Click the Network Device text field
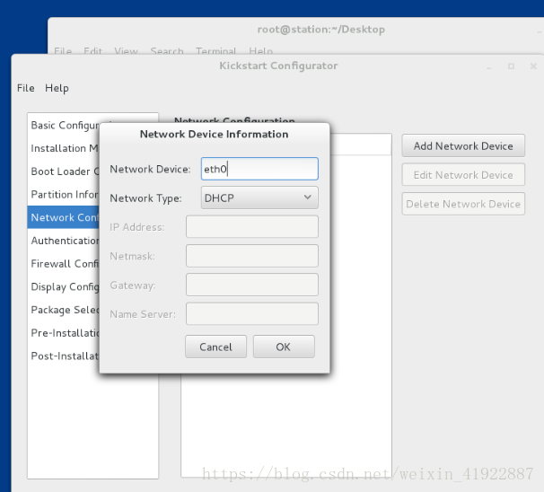Image resolution: width=544 pixels, height=492 pixels. pos(259,169)
